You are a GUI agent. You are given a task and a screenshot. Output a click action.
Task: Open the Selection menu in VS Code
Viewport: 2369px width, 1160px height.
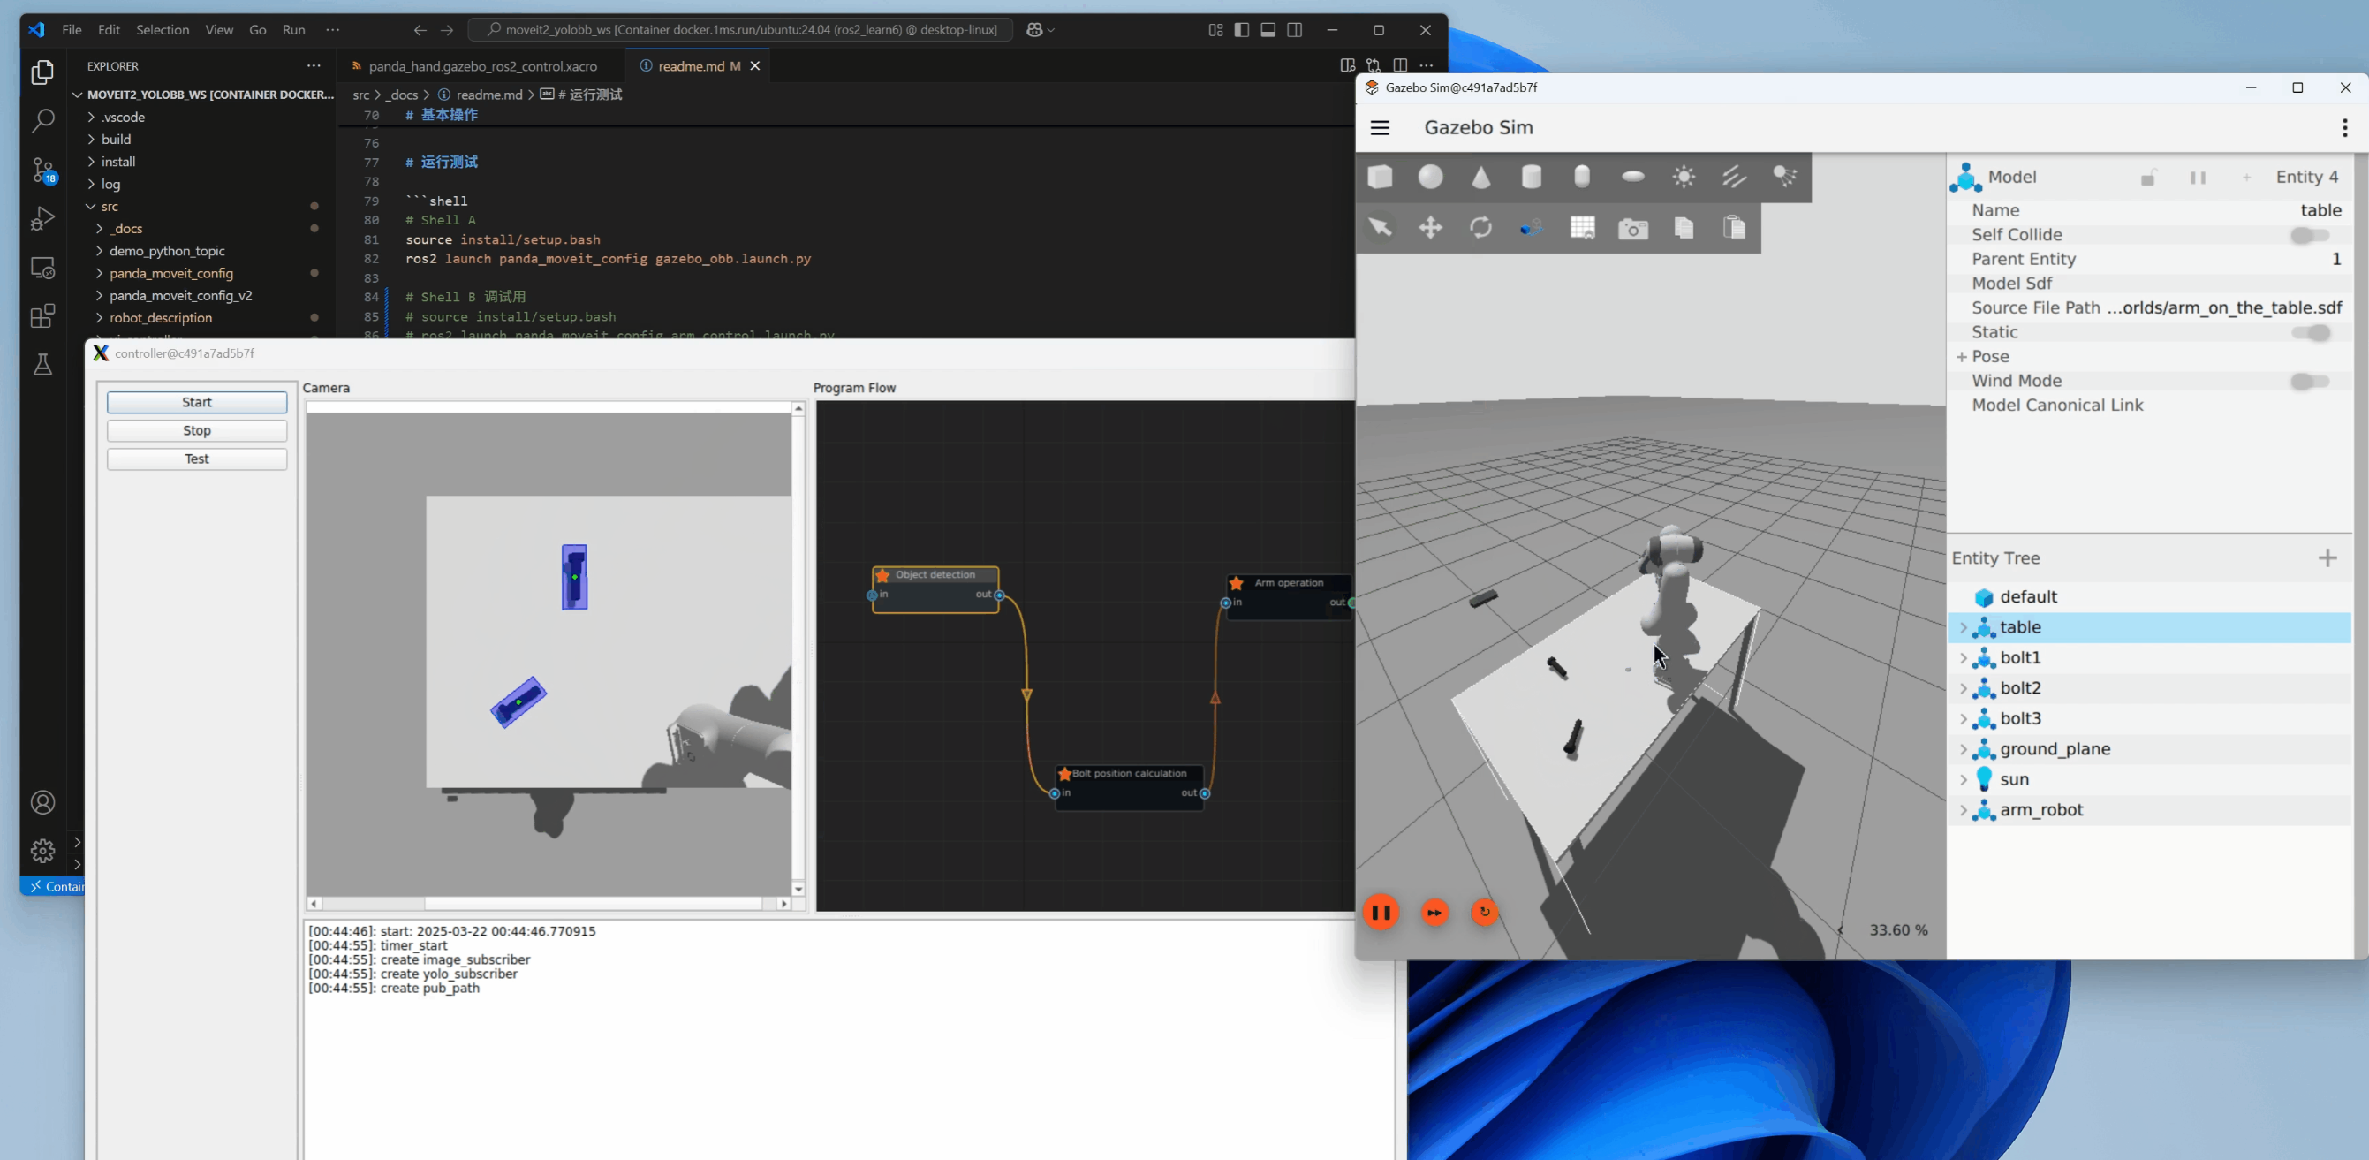click(x=162, y=29)
